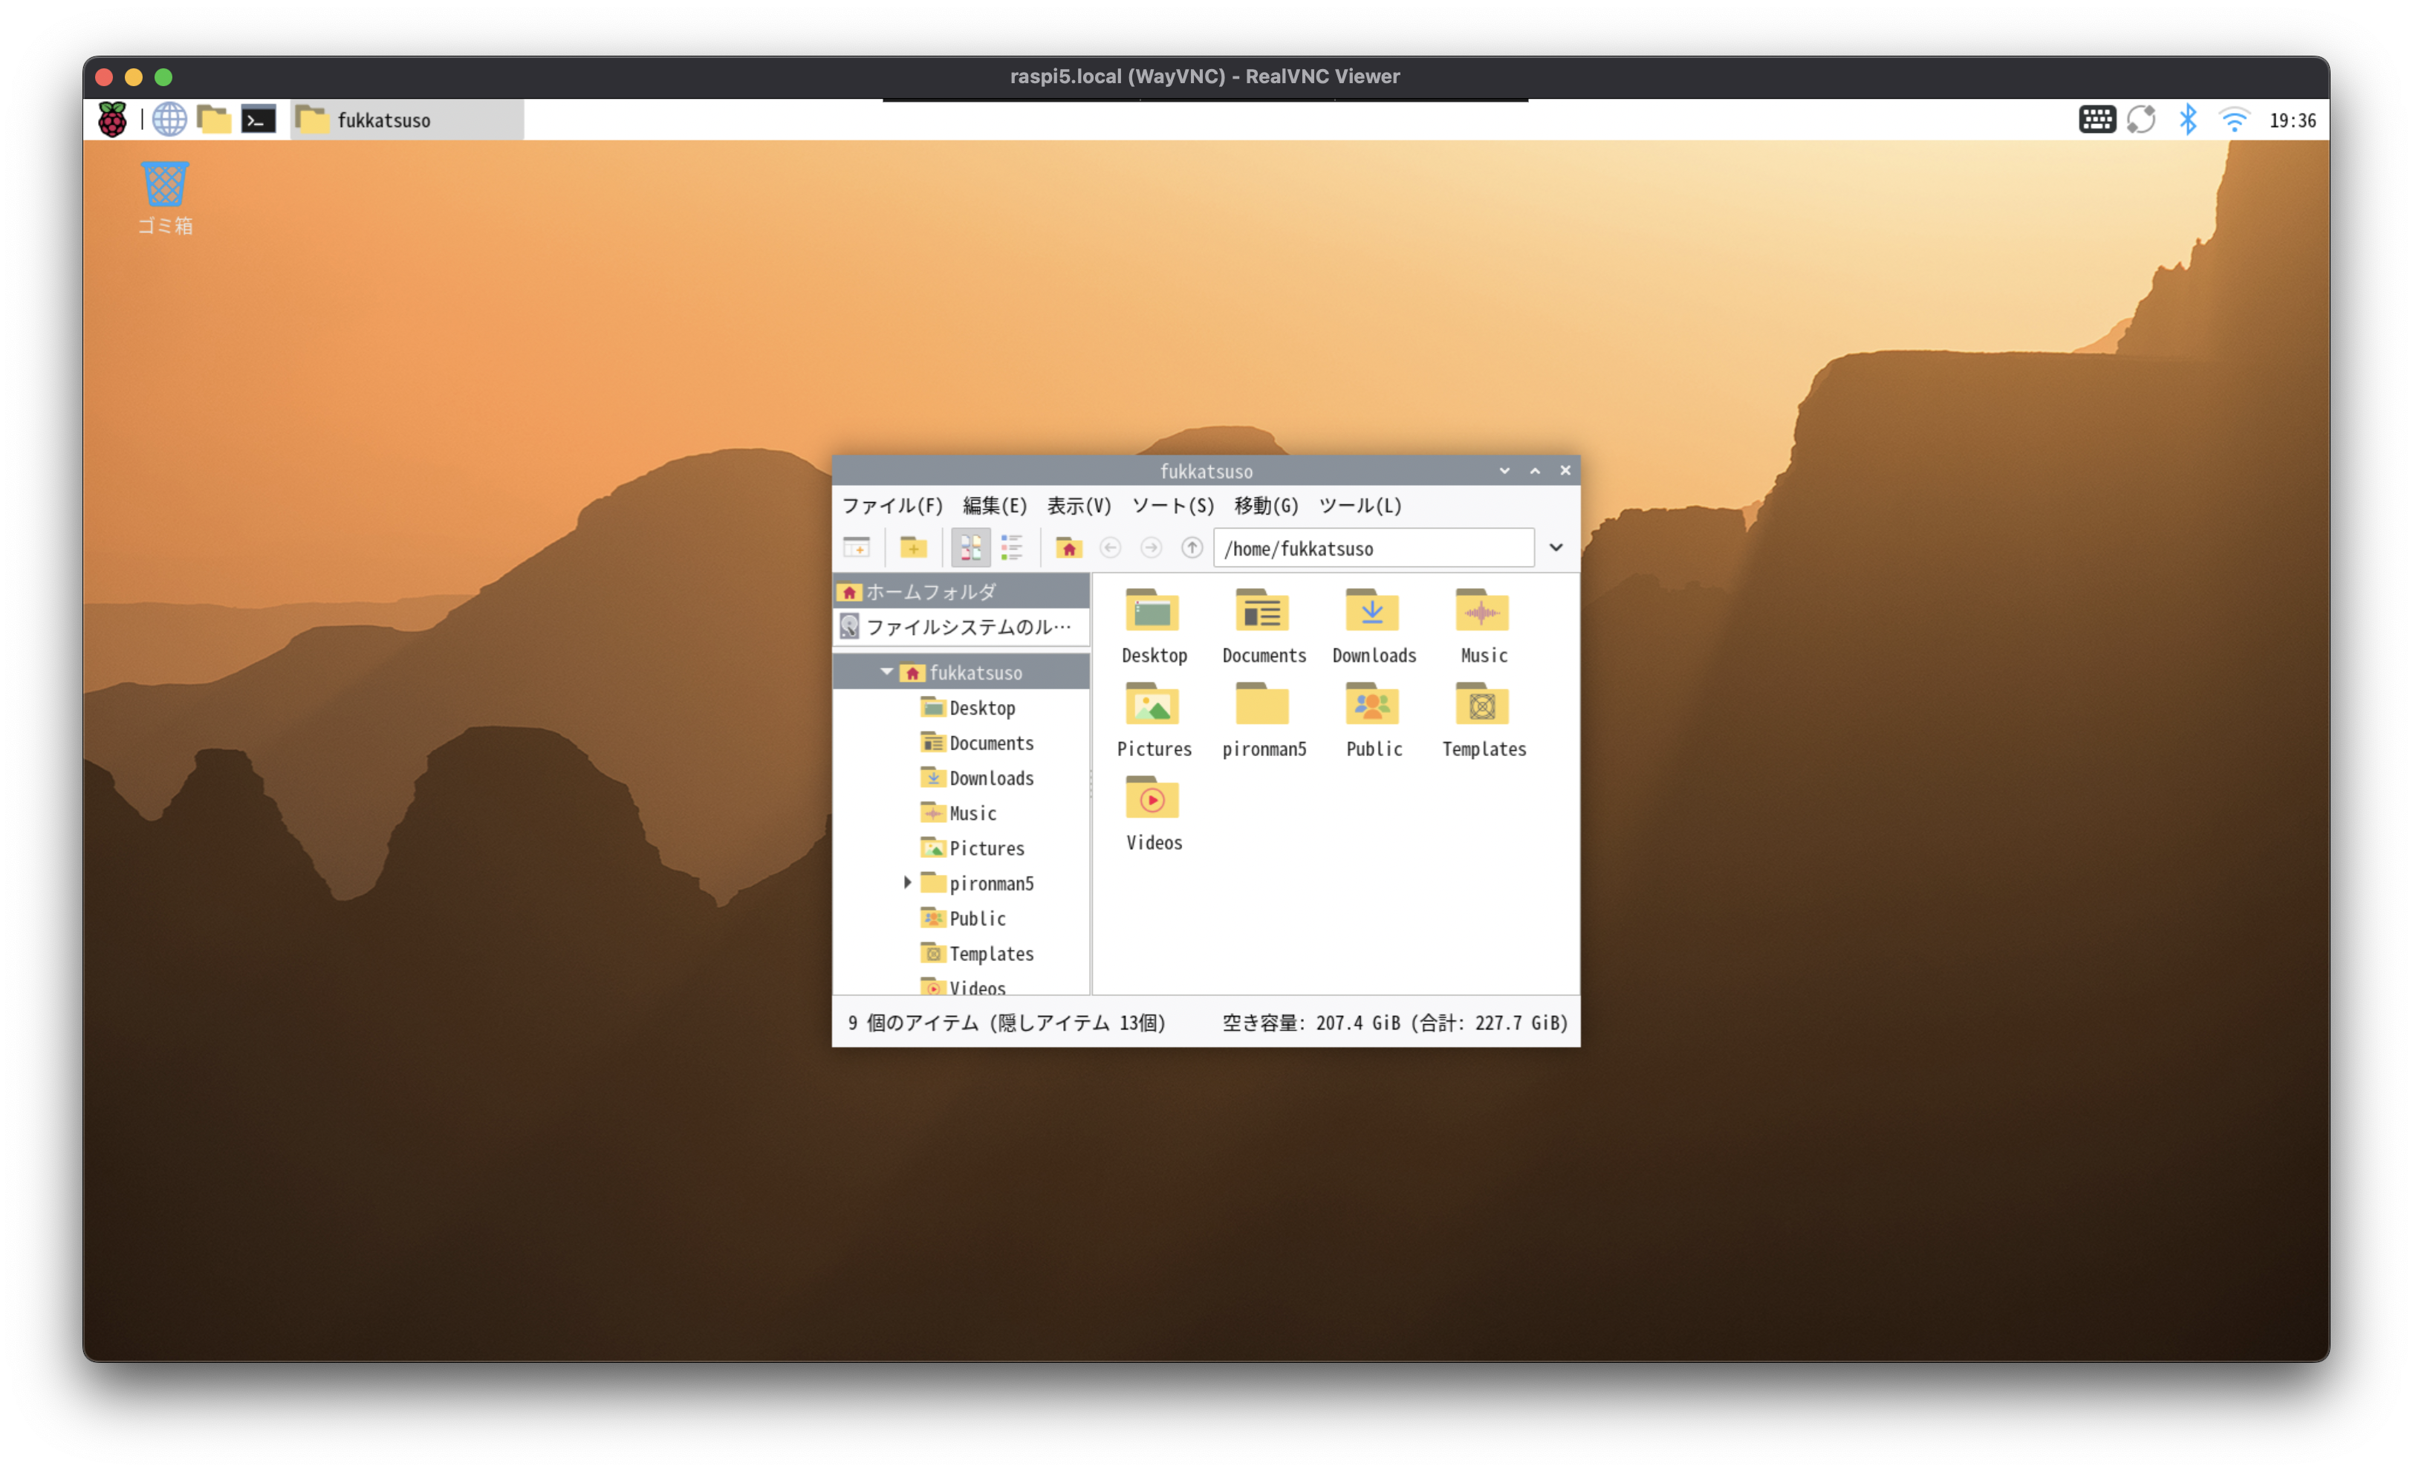Click the ゴミ箱 trash desktop icon
This screenshot has width=2413, height=1472.
coord(164,198)
